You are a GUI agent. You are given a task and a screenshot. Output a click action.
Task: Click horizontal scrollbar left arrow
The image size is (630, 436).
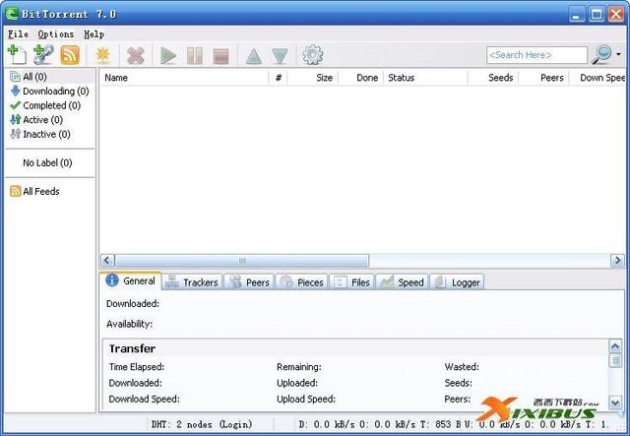pos(107,261)
